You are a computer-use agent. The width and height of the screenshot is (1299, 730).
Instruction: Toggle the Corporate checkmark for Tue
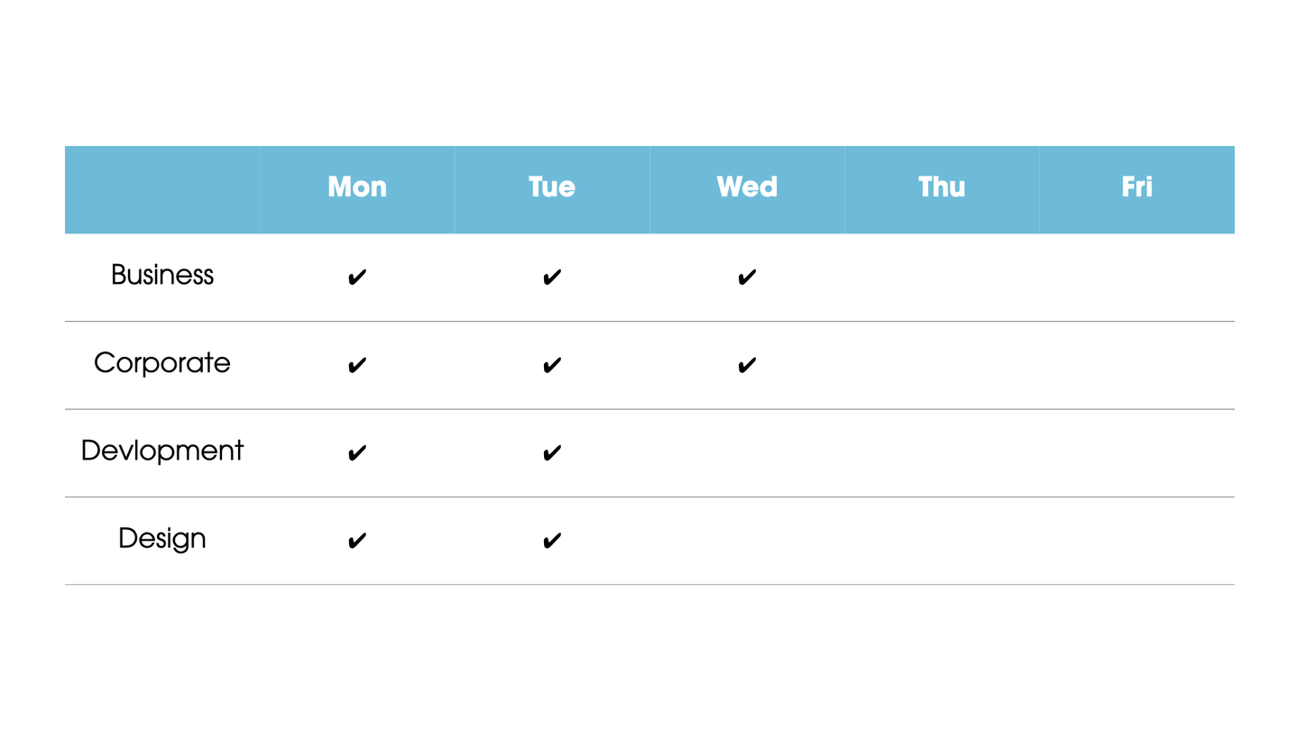click(x=552, y=365)
